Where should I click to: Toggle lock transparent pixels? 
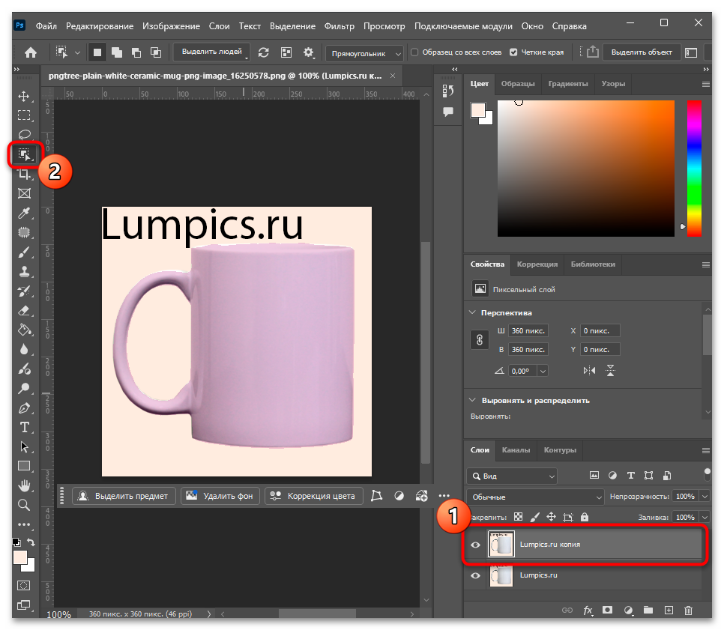[x=519, y=517]
